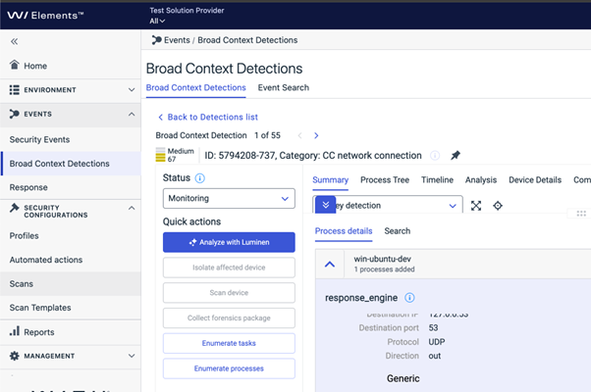The height and width of the screenshot is (392, 591).
Task: Switch to the Event Search tab
Action: (284, 87)
